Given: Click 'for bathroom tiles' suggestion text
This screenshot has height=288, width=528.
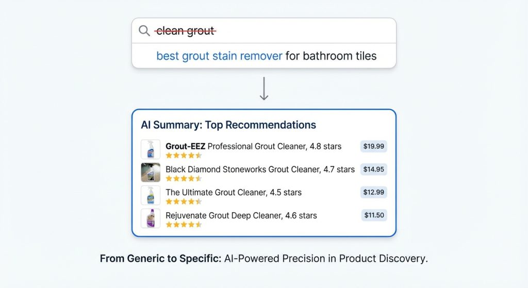Looking at the screenshot, I should pos(331,56).
